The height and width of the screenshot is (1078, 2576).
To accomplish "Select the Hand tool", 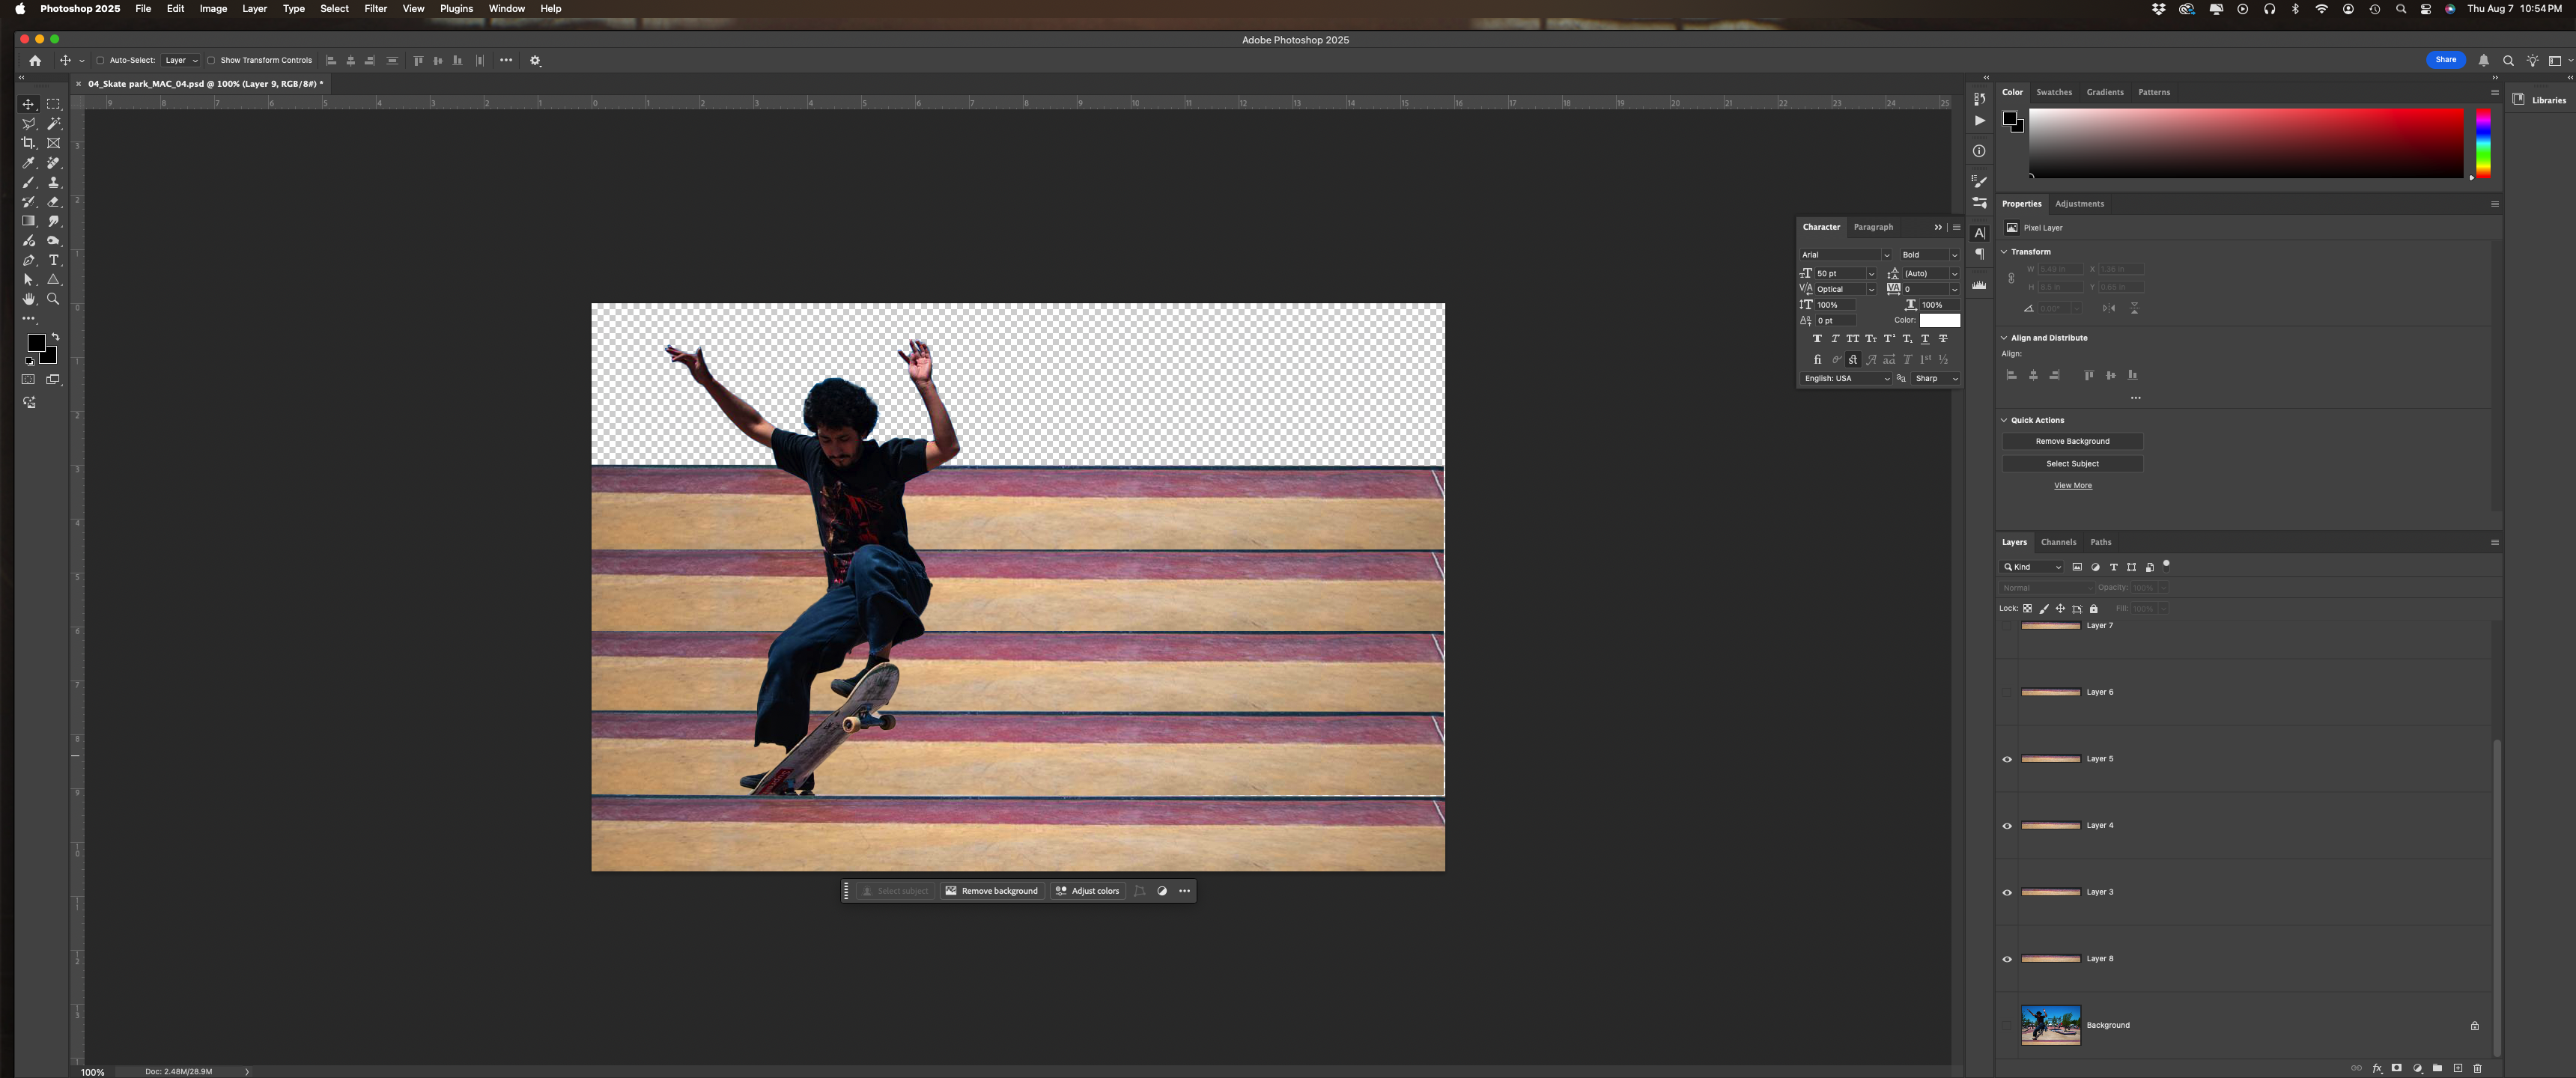I will (x=29, y=299).
